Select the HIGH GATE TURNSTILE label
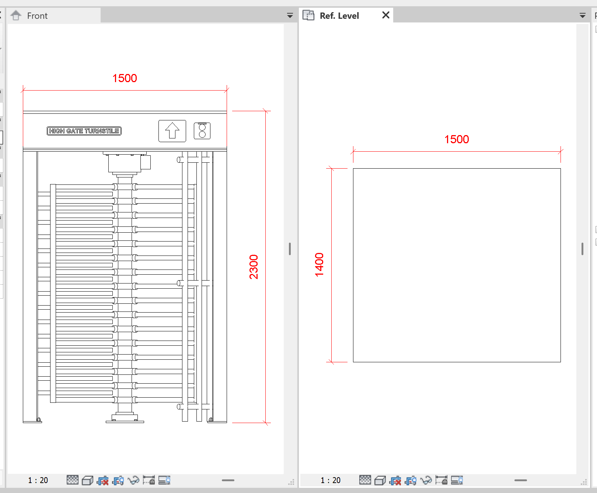The width and height of the screenshot is (597, 493). (84, 131)
